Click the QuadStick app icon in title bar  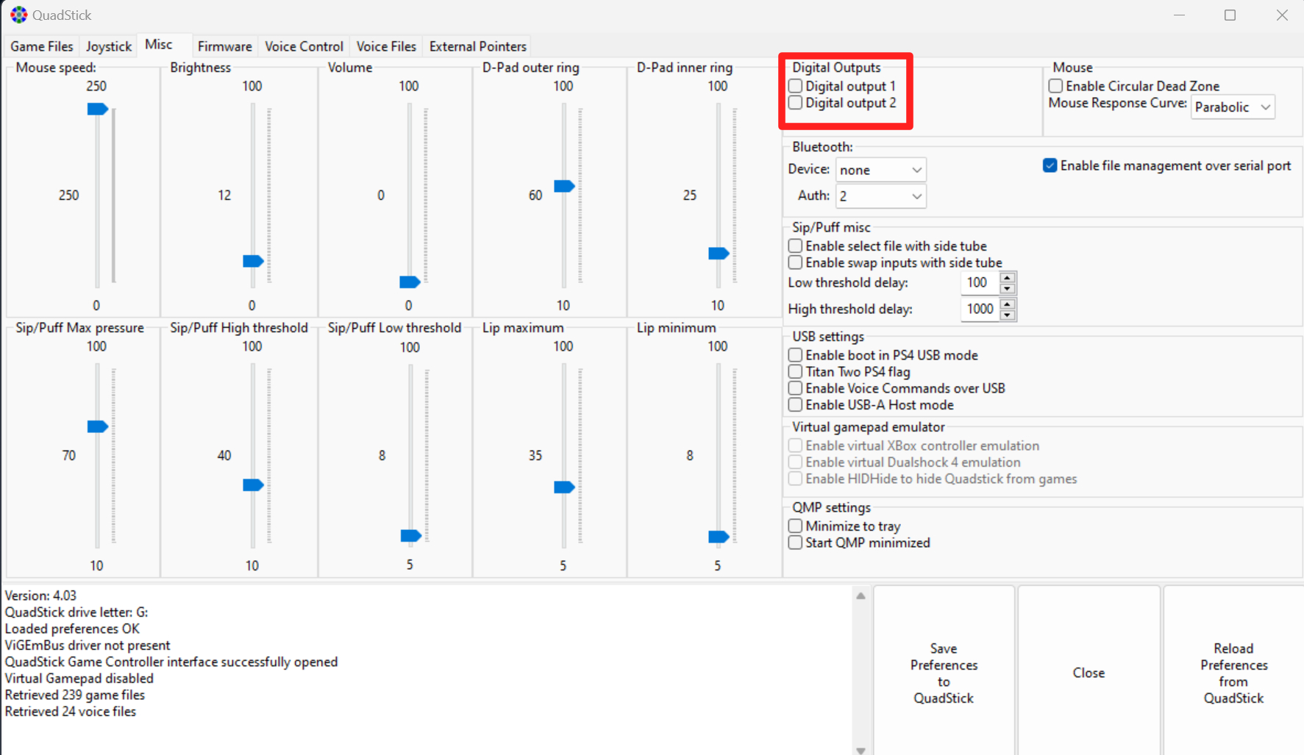(18, 15)
